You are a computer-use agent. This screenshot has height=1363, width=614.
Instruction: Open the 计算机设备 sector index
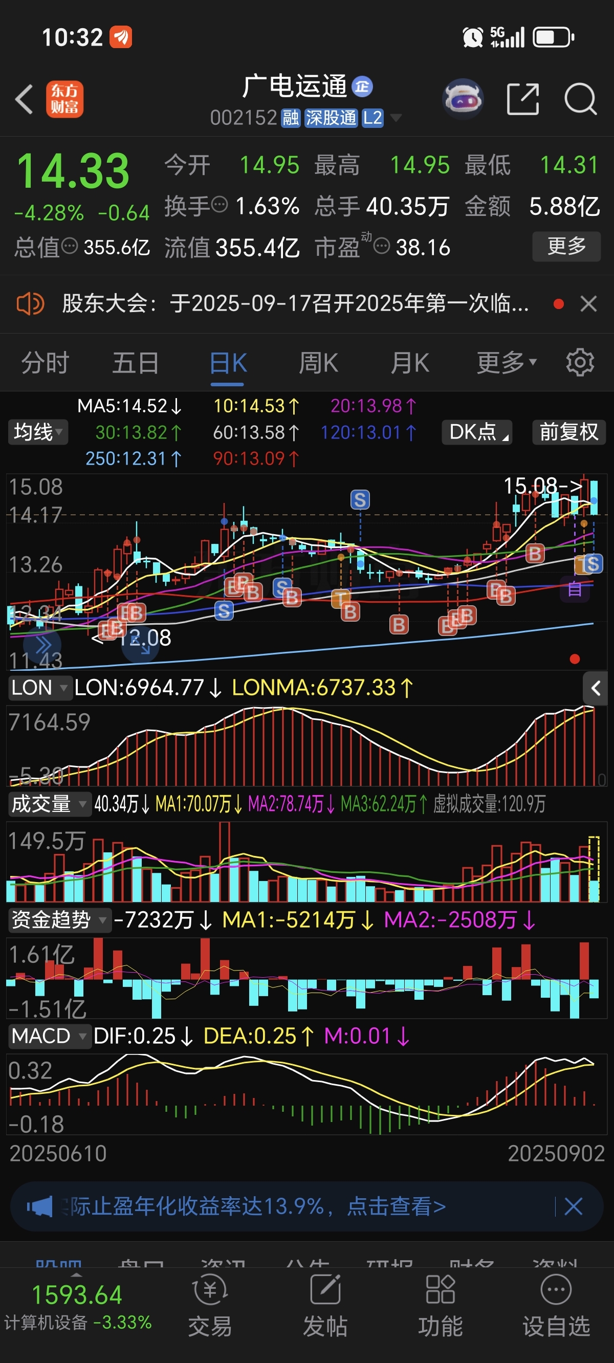pyautogui.click(x=78, y=1307)
